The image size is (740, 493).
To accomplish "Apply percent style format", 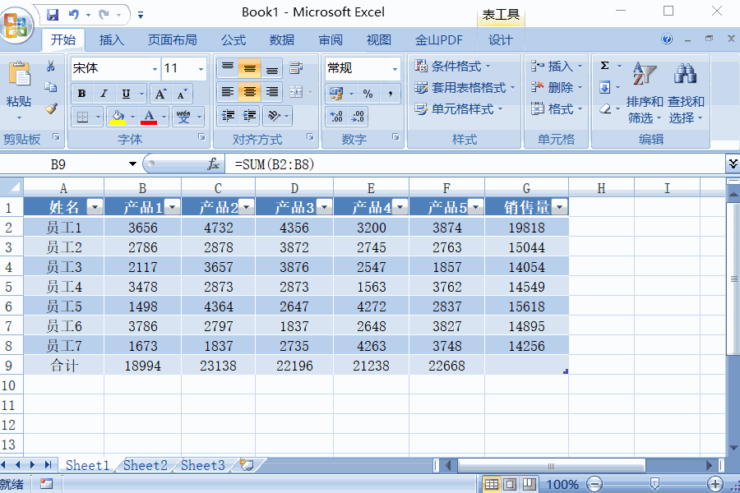I will [368, 94].
